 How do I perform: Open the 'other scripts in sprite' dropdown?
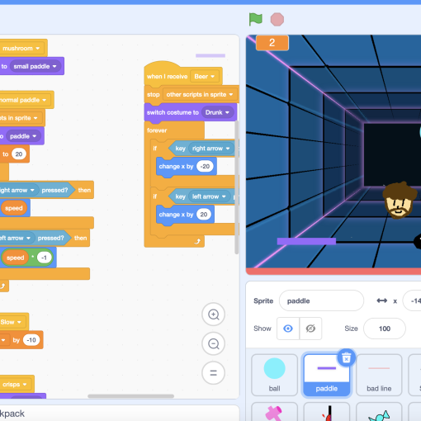(200, 94)
